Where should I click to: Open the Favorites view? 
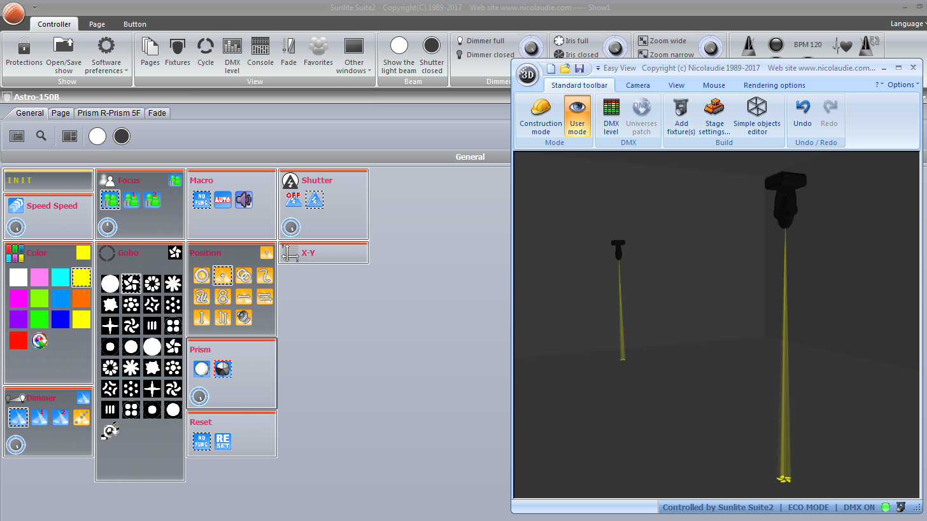pos(318,52)
